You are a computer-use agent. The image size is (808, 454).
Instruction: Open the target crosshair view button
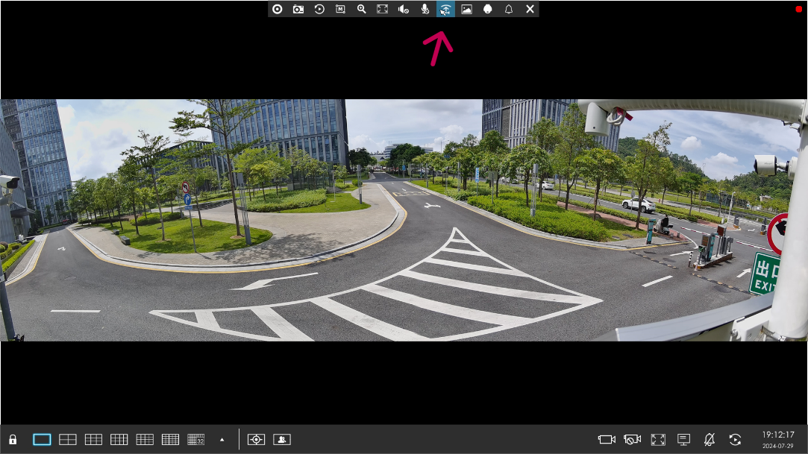(x=256, y=440)
